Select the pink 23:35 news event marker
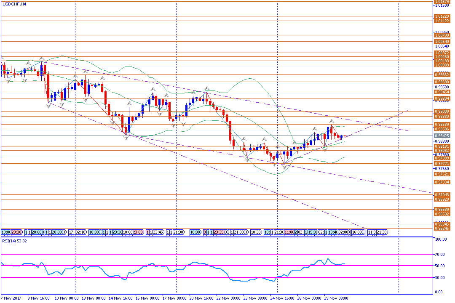 [219, 232]
